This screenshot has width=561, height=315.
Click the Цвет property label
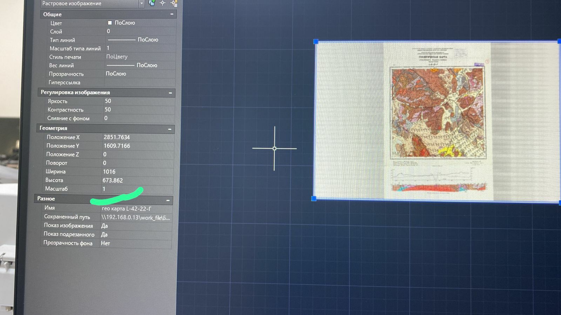tap(56, 23)
